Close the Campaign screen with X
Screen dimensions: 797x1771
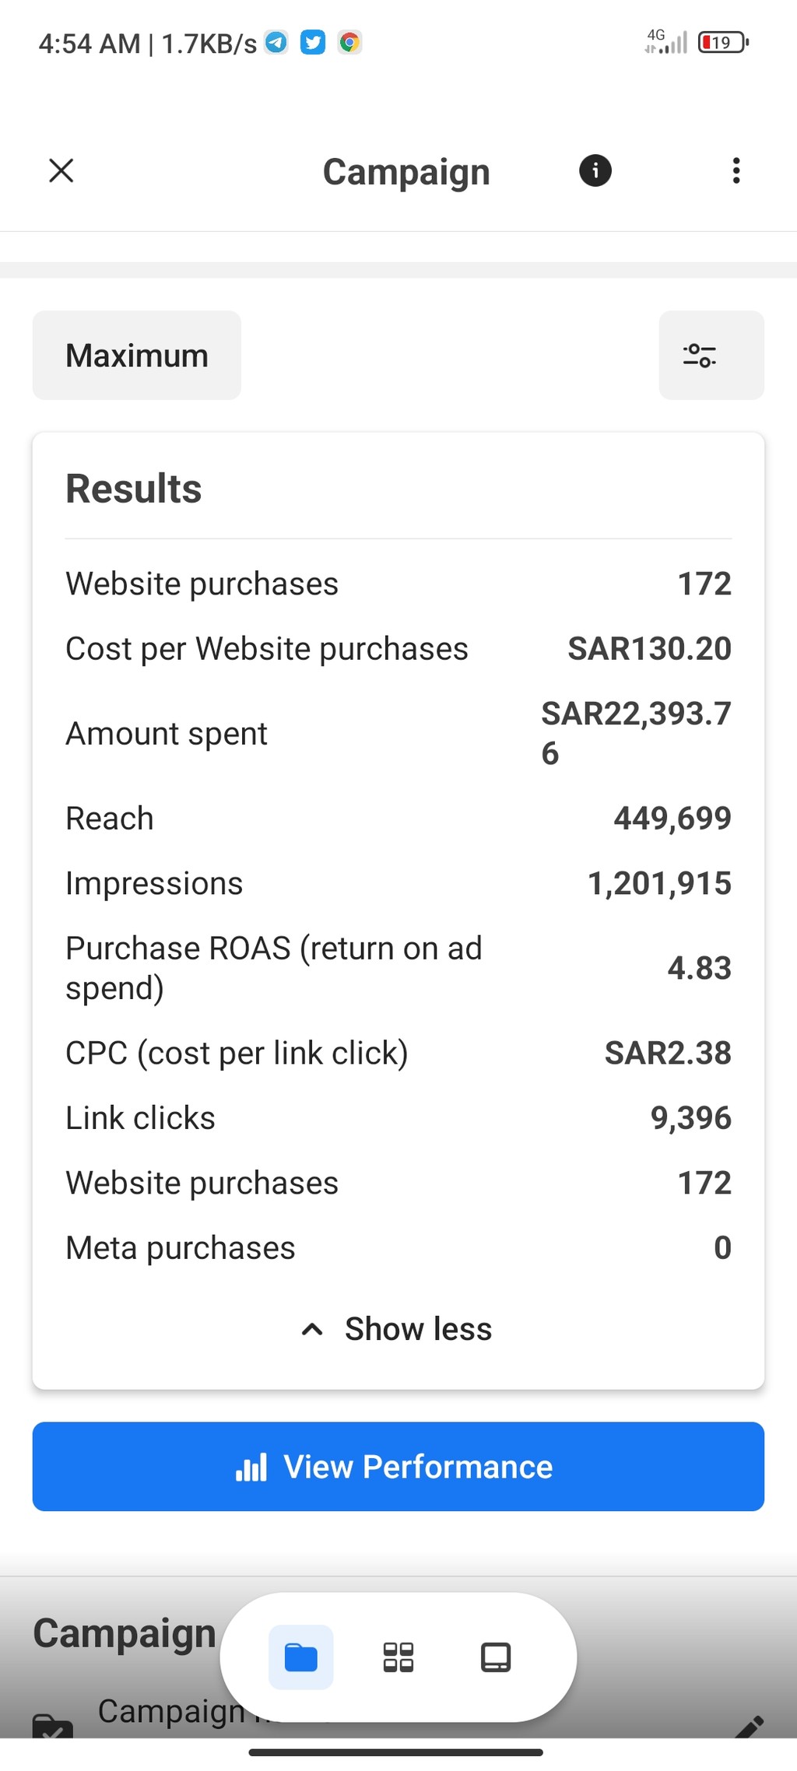click(61, 170)
